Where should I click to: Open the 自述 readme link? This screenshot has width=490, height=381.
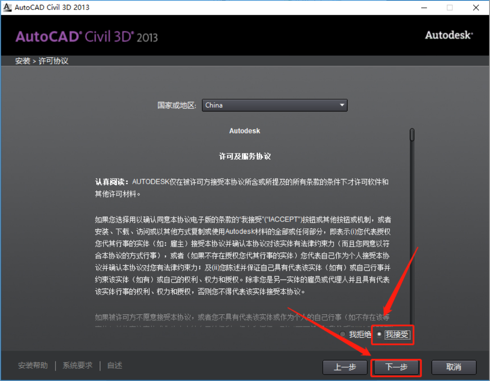click(x=115, y=365)
